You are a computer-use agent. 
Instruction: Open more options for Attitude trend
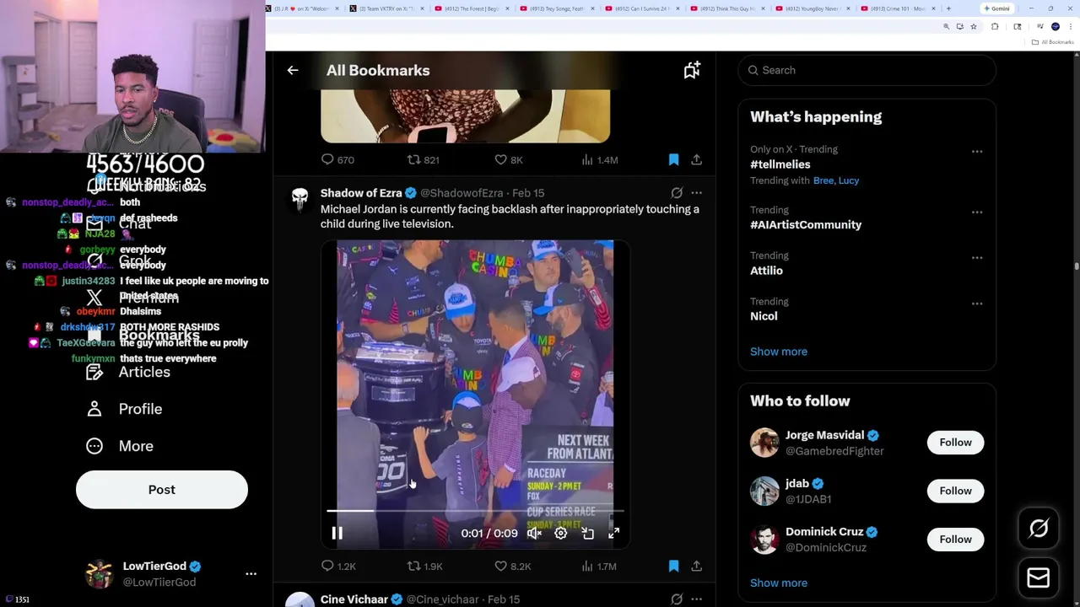(x=976, y=258)
